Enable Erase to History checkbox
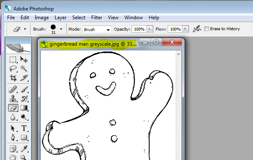253x160 pixels. 206,29
